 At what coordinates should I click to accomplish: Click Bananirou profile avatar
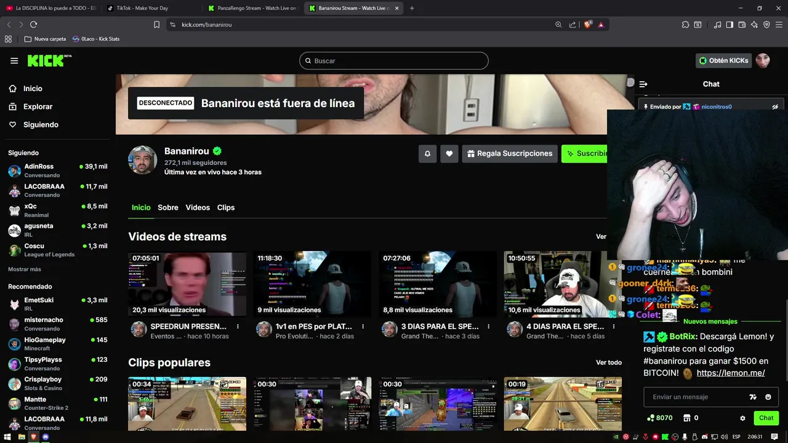click(142, 160)
